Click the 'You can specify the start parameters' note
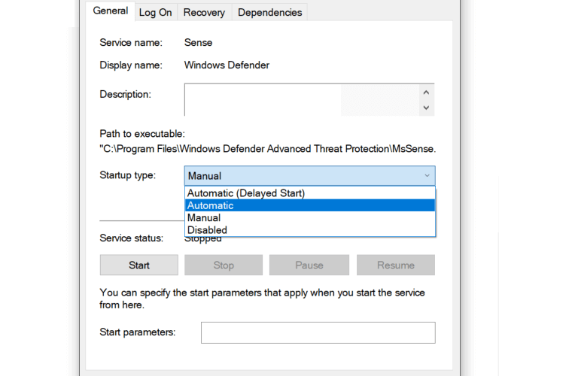Viewport: 575px width, 376px height. point(262,299)
